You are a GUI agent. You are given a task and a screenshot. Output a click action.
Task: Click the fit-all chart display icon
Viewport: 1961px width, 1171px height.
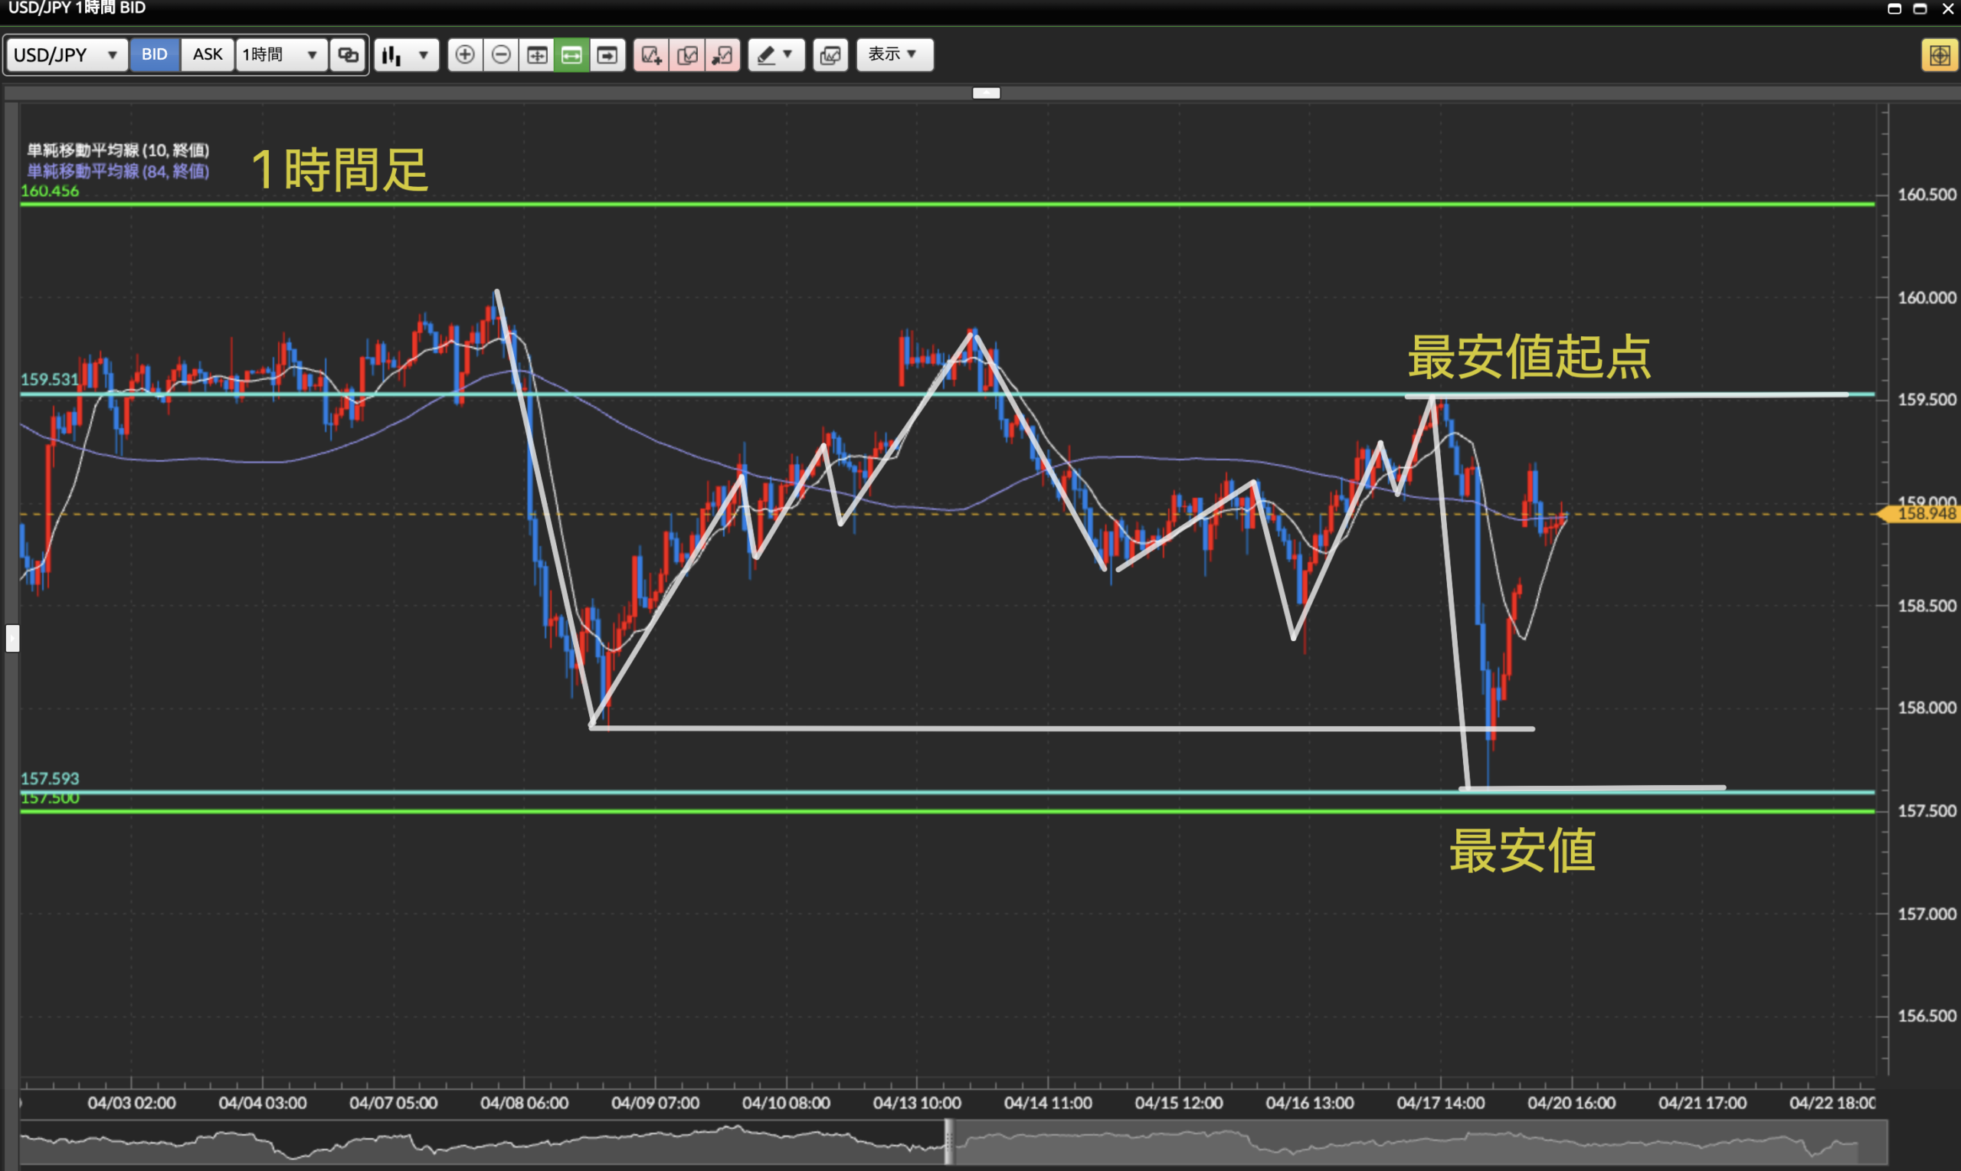(537, 54)
